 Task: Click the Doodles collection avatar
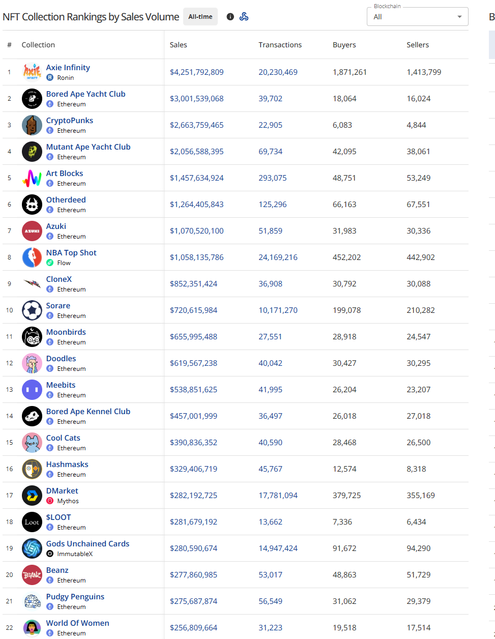(32, 363)
